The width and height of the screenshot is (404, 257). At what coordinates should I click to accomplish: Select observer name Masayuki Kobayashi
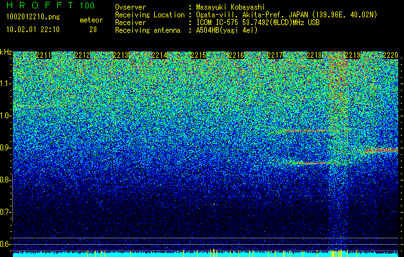(231, 7)
